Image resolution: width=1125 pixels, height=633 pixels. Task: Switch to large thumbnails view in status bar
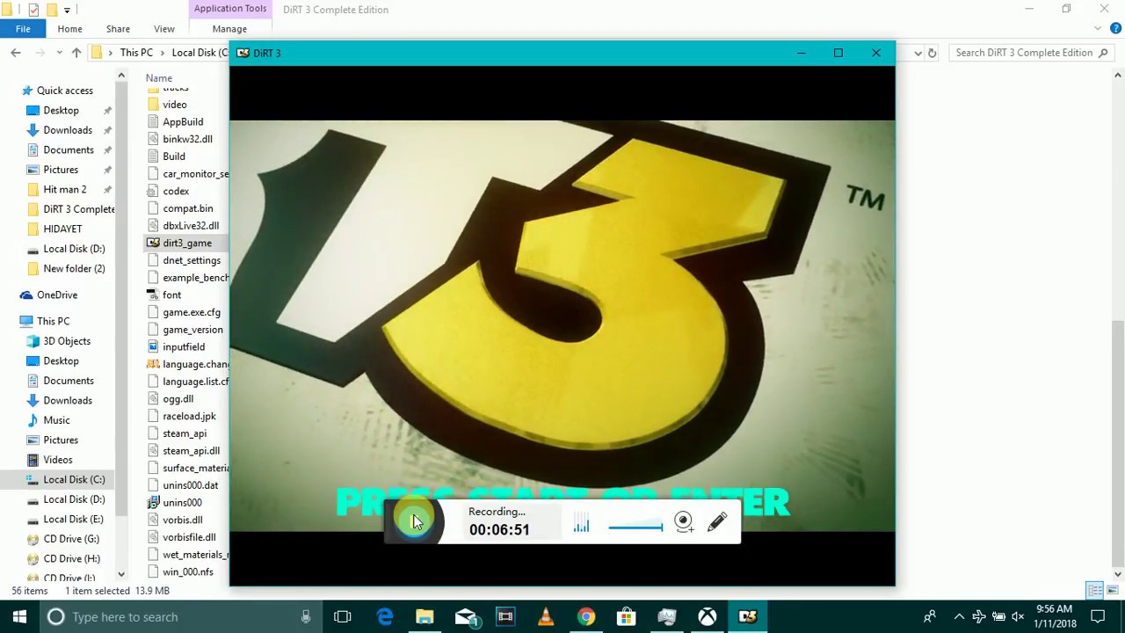point(1112,590)
